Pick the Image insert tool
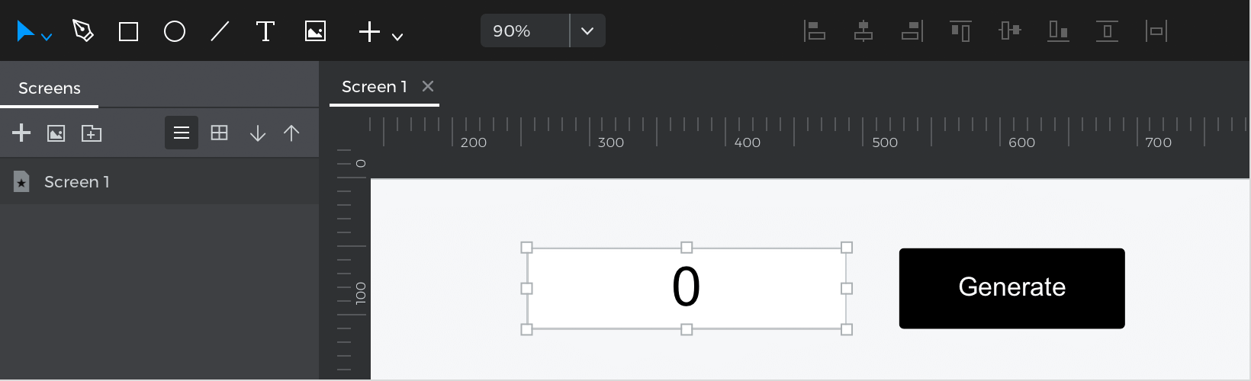Viewport: 1251px width, 381px height. point(315,31)
